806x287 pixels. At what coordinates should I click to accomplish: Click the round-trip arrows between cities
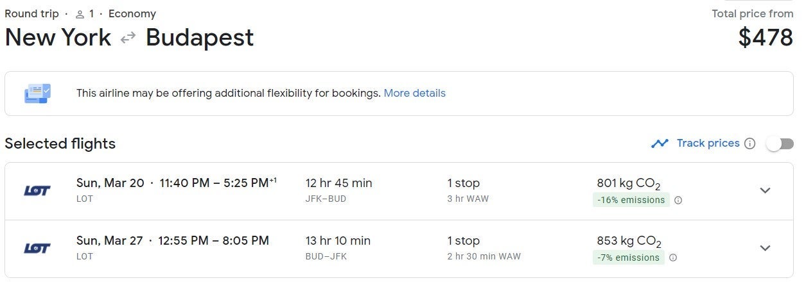point(128,38)
